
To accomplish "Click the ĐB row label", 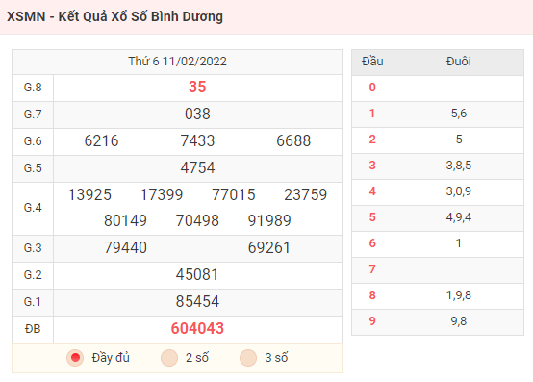I will click(x=33, y=329).
